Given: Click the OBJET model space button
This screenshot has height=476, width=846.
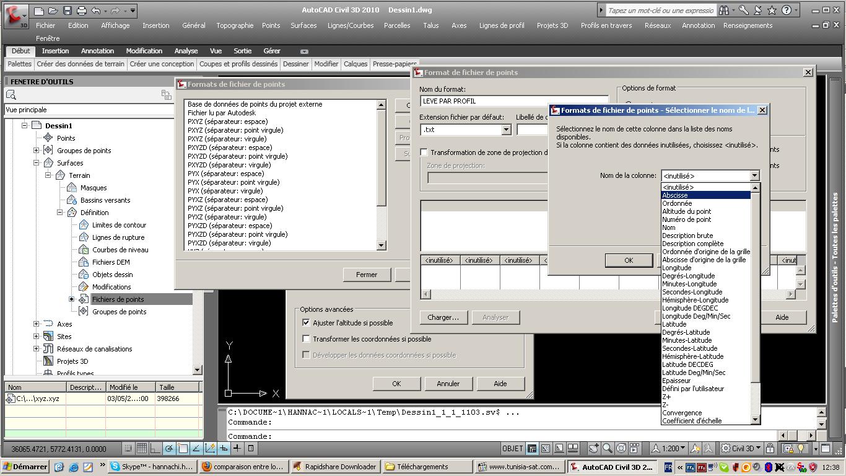Looking at the screenshot, I should pyautogui.click(x=513, y=448).
